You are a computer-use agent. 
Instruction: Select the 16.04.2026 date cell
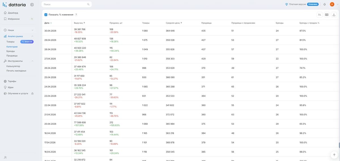click(50, 152)
